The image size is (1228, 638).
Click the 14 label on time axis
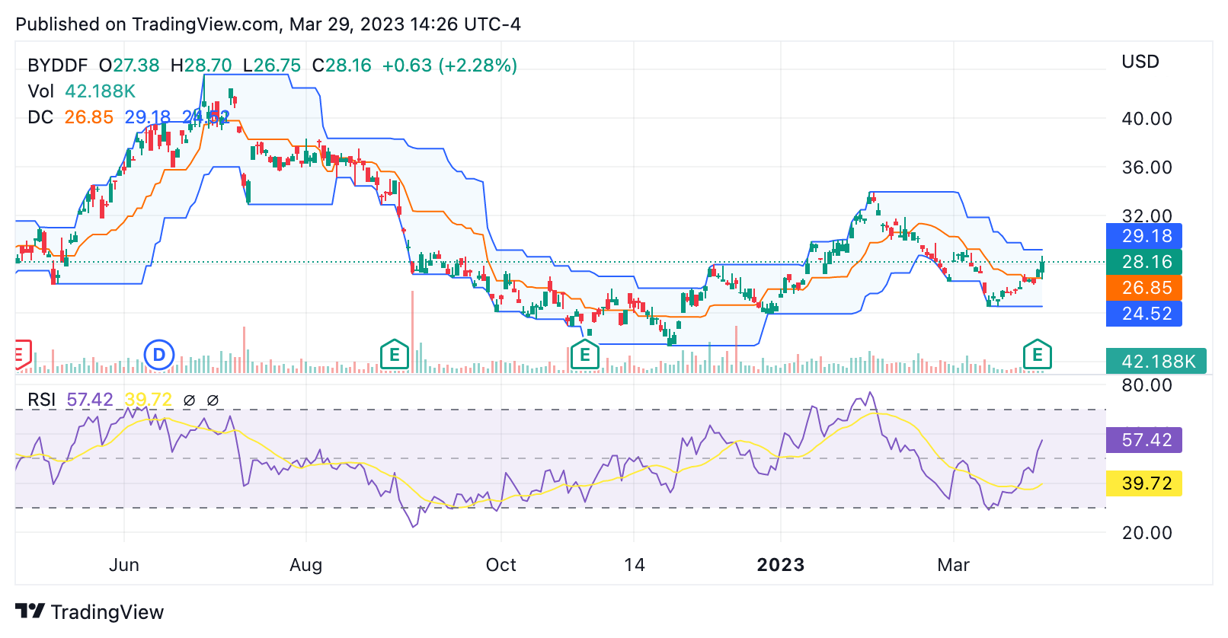[635, 565]
